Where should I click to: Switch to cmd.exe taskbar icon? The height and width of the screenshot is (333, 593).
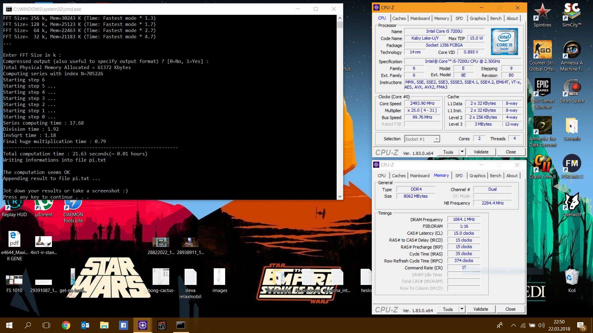[181, 325]
